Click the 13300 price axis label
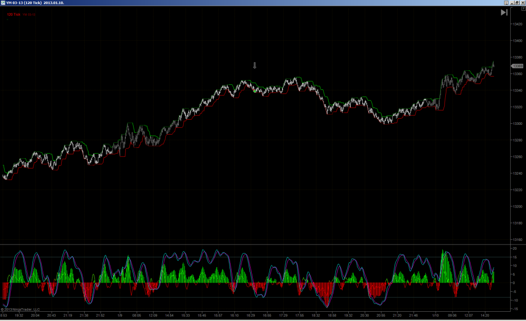526x321 pixels. 518,124
